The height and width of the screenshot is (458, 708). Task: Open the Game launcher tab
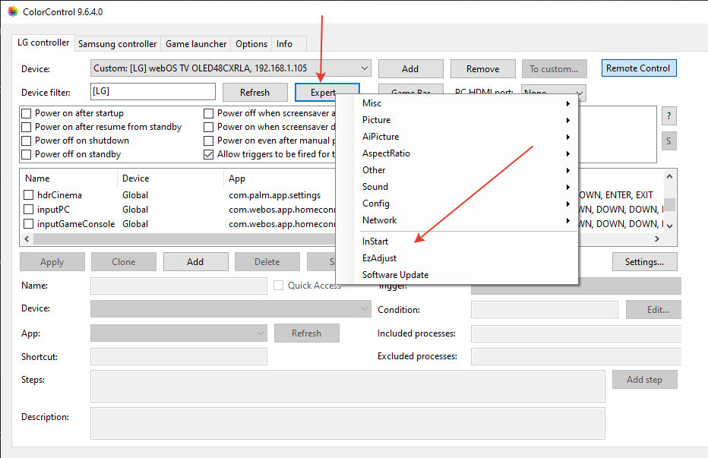196,44
